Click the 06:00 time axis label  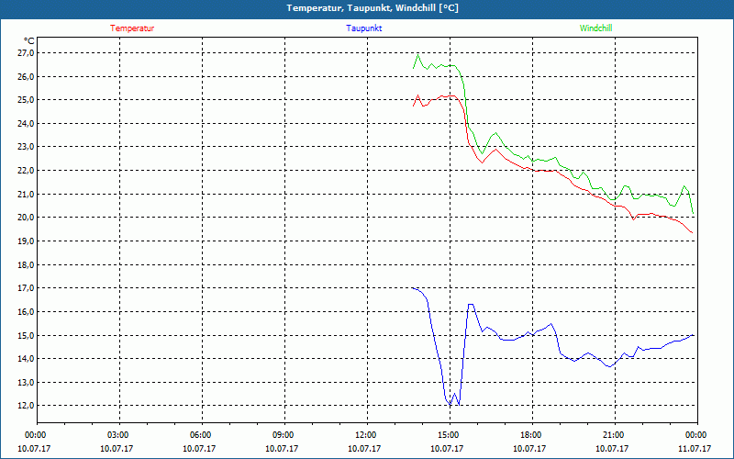(x=199, y=435)
